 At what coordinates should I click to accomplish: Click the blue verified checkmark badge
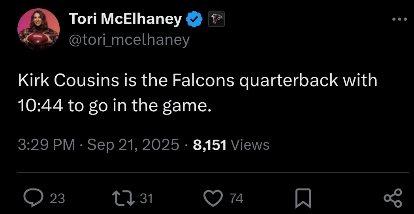pyautogui.click(x=194, y=19)
